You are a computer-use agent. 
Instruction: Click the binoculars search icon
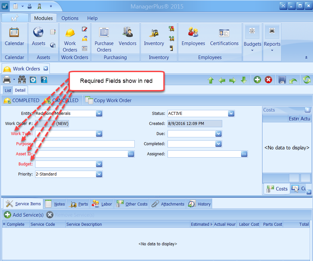coord(22,80)
